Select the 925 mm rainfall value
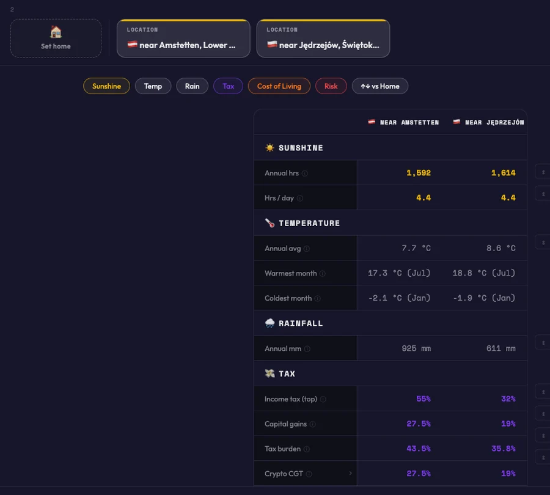 [x=416, y=348]
